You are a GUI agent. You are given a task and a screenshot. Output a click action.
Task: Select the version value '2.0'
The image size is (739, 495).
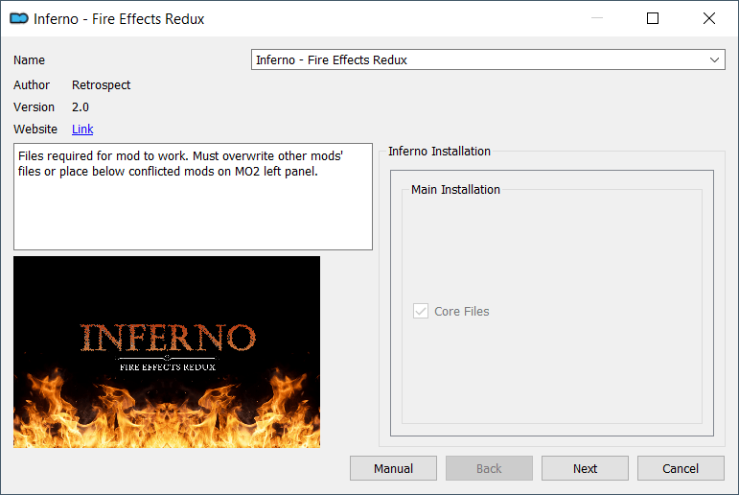pyautogui.click(x=81, y=107)
